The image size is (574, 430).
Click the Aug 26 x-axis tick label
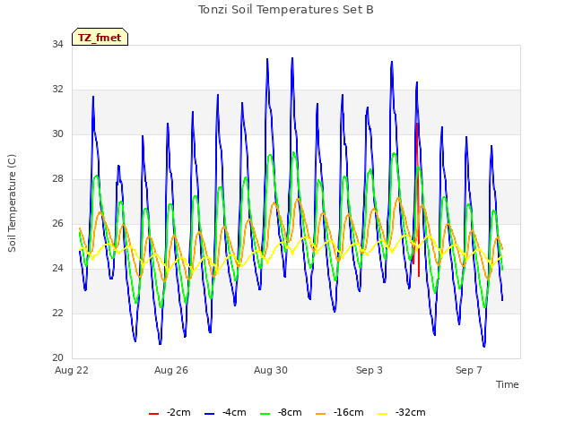tap(171, 370)
